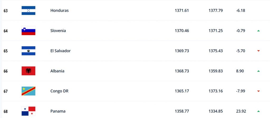Click the El Salvador flag icon
Viewport: 270px width, 118px height.
pyautogui.click(x=28, y=51)
